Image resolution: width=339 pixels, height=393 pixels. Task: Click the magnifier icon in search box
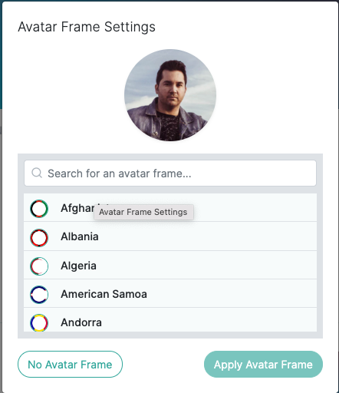pos(37,173)
